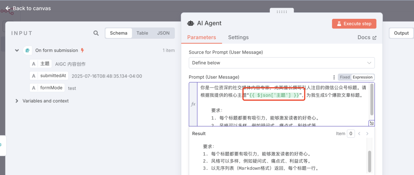Switch input view to JSON
The image size is (414, 175).
(x=163, y=33)
